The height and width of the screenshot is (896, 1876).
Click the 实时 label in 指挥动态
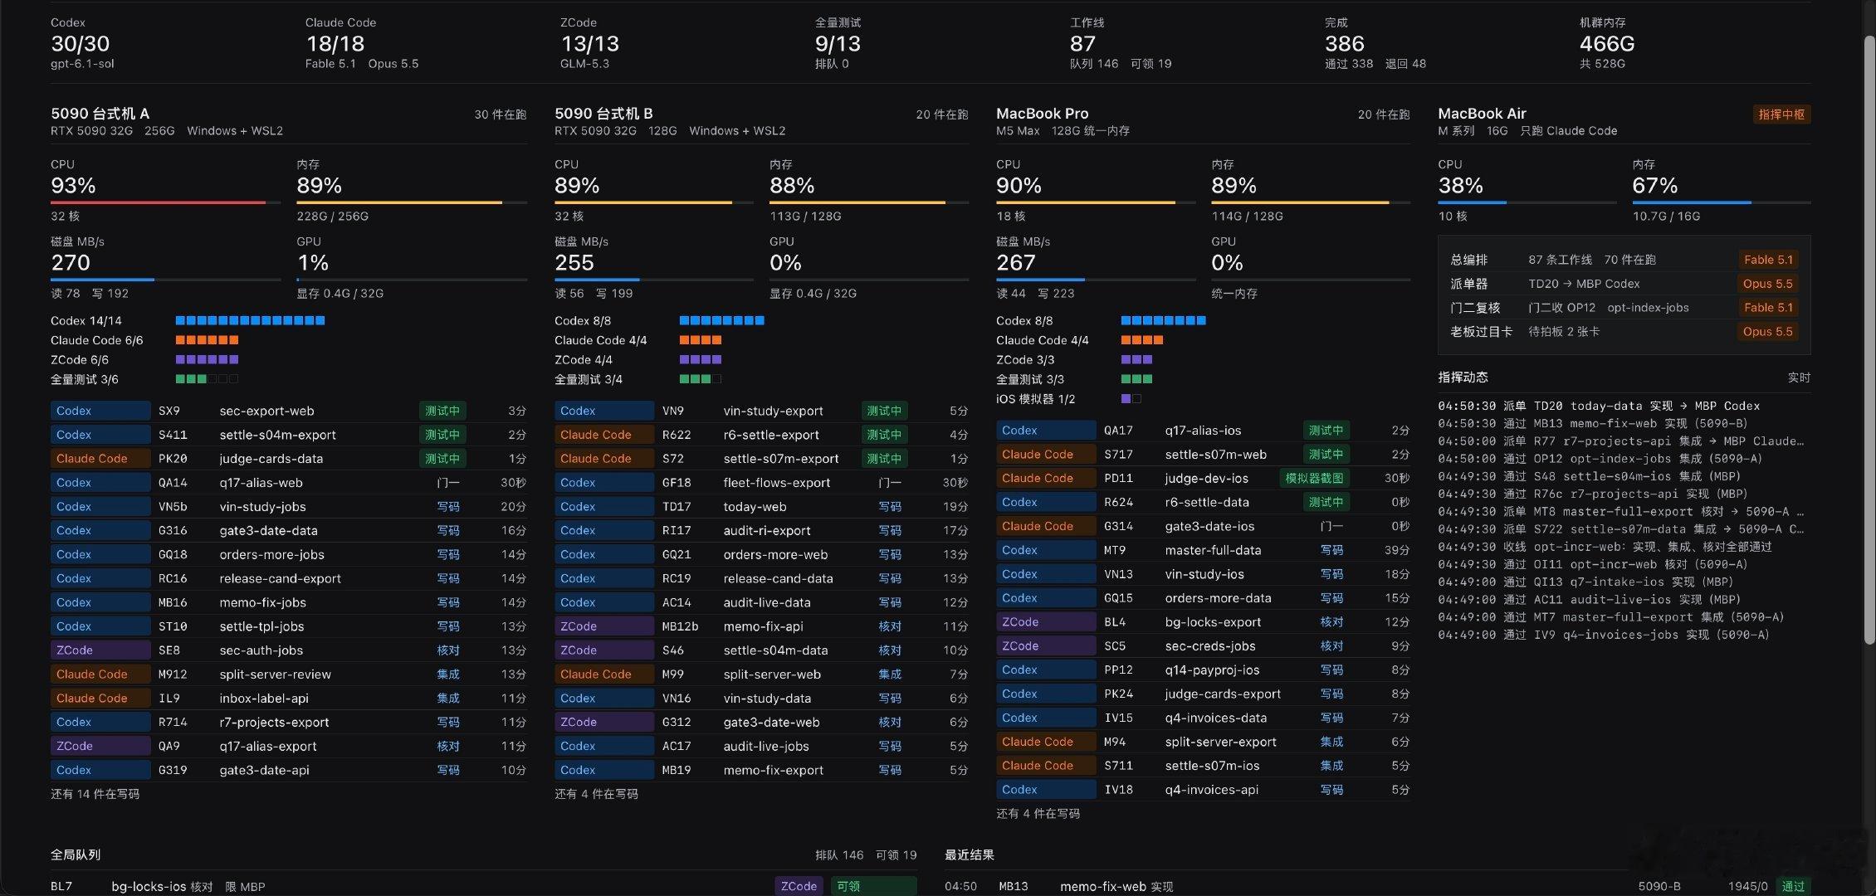click(1799, 377)
